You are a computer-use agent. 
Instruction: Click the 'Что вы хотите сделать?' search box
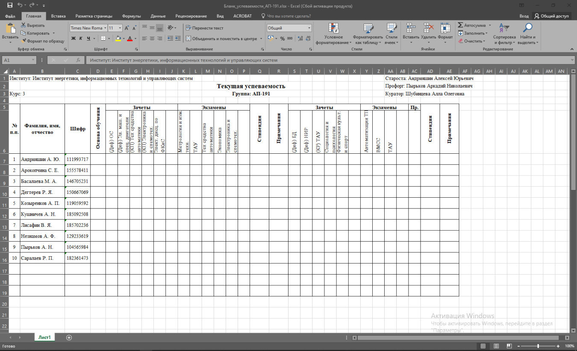tap(287, 16)
